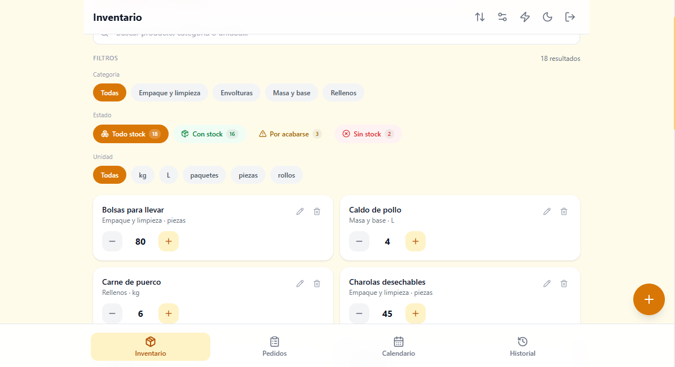Click the Caldo de pollo product name
The image size is (675, 367).
(375, 210)
